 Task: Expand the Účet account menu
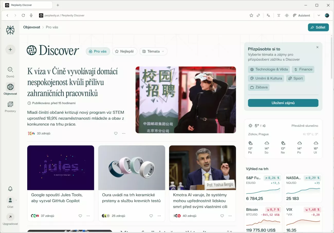point(10,200)
